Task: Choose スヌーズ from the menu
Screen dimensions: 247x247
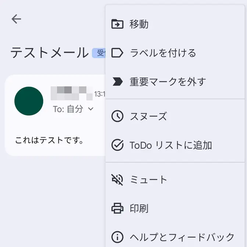Action: click(x=148, y=117)
